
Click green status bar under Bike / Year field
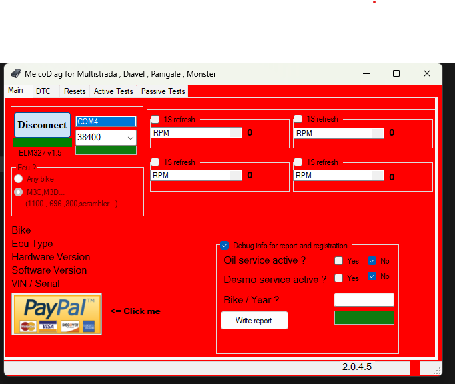pyautogui.click(x=364, y=317)
